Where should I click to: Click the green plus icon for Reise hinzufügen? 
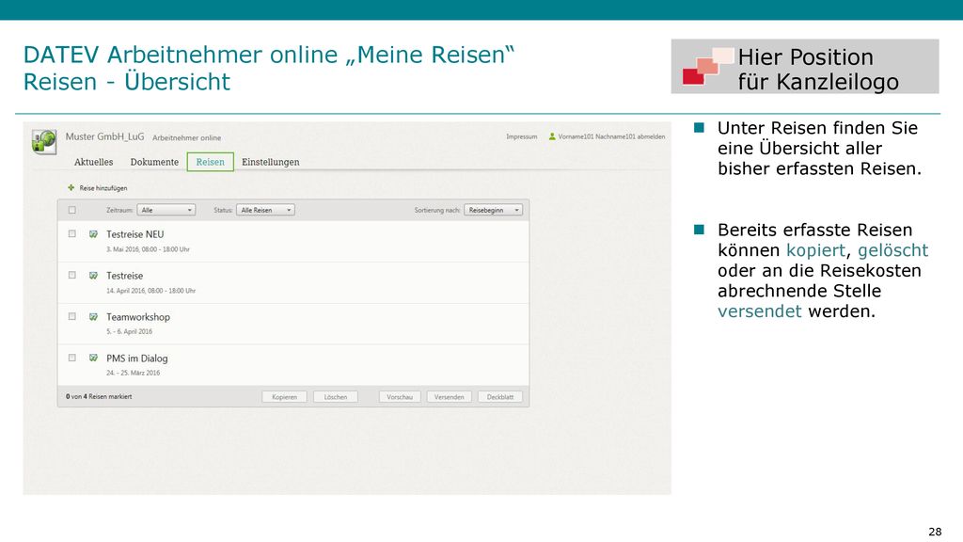[x=71, y=187]
